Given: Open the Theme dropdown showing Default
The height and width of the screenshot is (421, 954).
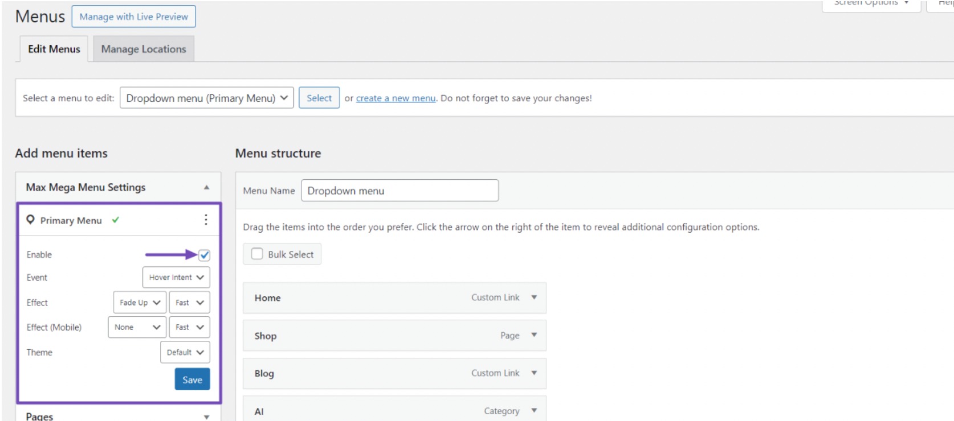Looking at the screenshot, I should (185, 352).
